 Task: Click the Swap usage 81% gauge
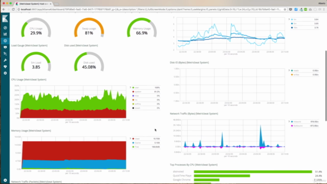click(89, 28)
